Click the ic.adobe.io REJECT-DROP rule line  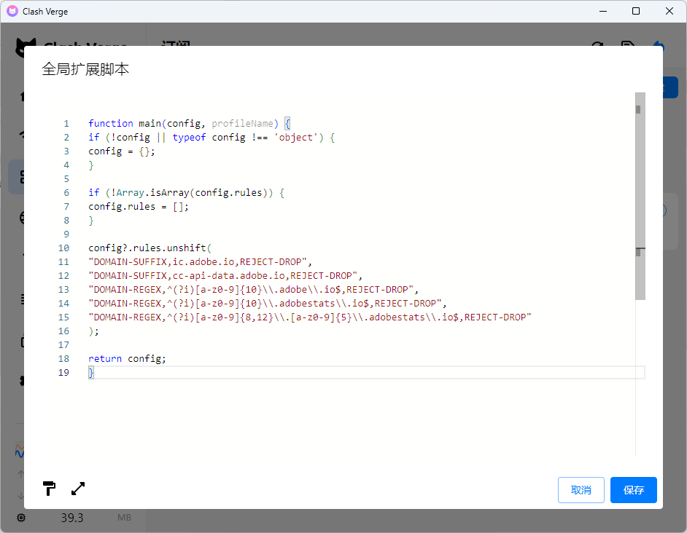(x=200, y=262)
